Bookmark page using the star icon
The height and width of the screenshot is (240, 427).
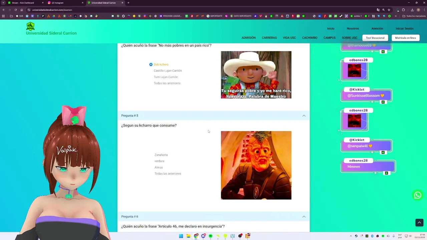pos(389,10)
